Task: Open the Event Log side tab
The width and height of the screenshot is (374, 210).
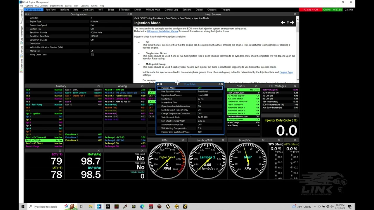Action: click(x=22, y=52)
